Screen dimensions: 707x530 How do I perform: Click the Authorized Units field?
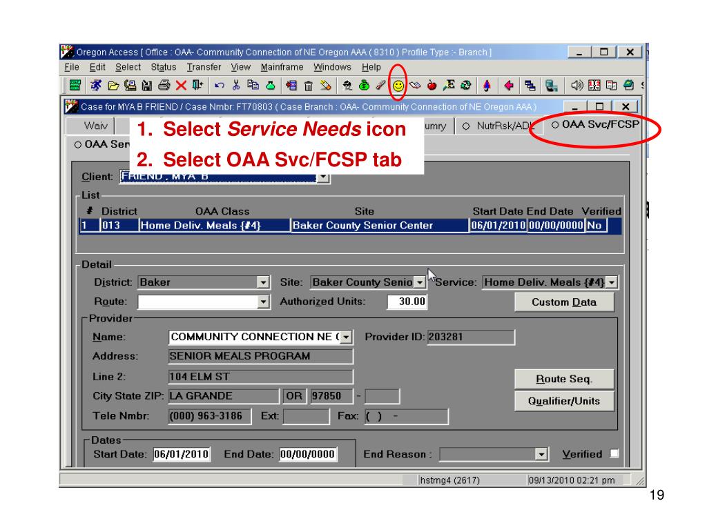click(407, 302)
